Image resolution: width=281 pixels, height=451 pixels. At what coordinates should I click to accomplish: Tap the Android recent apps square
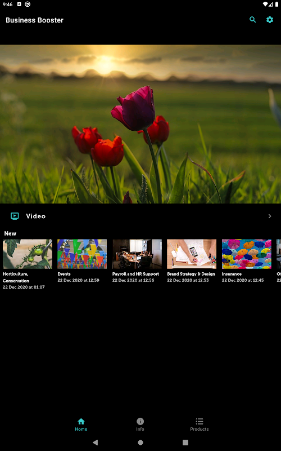185,443
